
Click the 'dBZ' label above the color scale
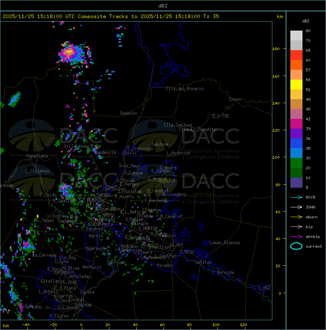(306, 21)
